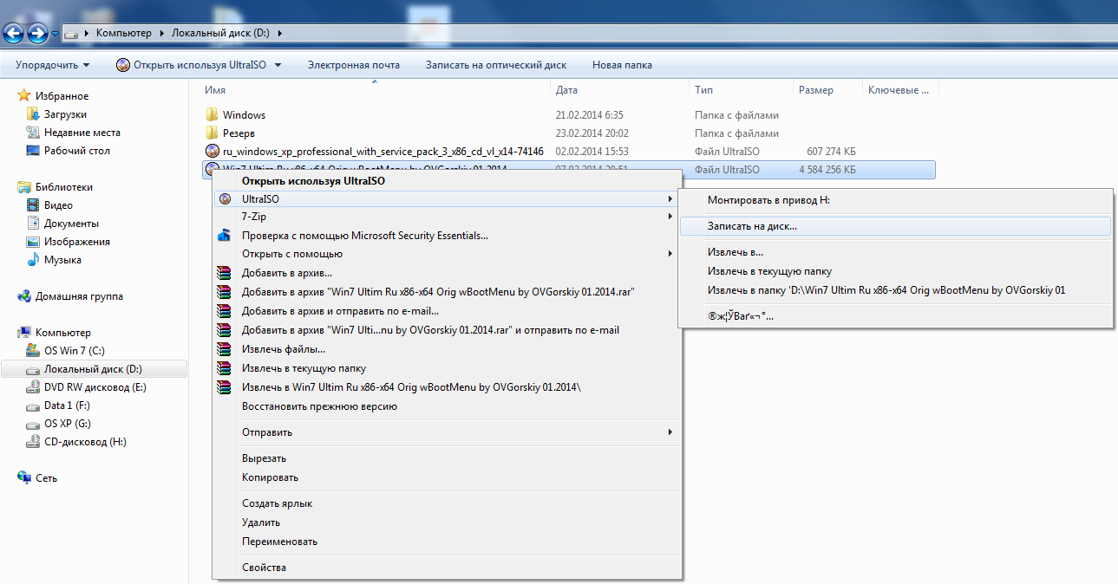Click the UltraISO disc icon in context menu
1118x584 pixels.
pyautogui.click(x=225, y=199)
